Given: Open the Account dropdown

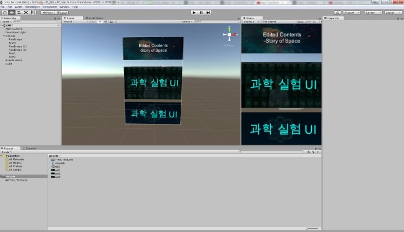Looking at the screenshot, I should [x=352, y=13].
